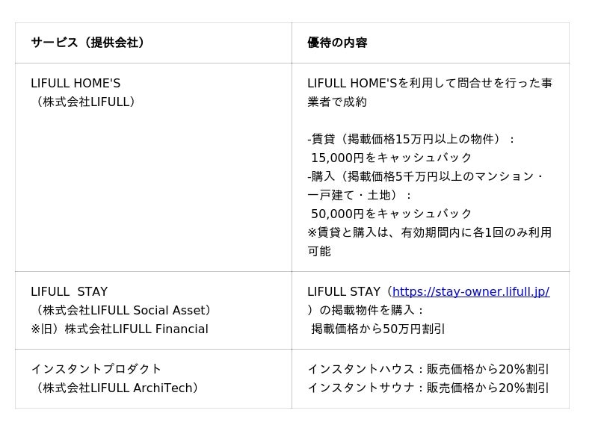Select the 掲載価格から50万円割引 text
The height and width of the screenshot is (431, 598).
click(377, 329)
